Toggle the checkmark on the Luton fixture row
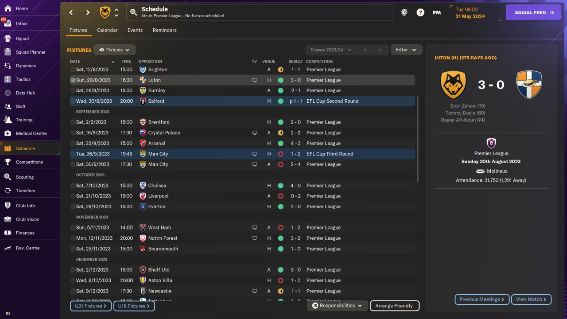This screenshot has width=567, height=319. tap(73, 80)
